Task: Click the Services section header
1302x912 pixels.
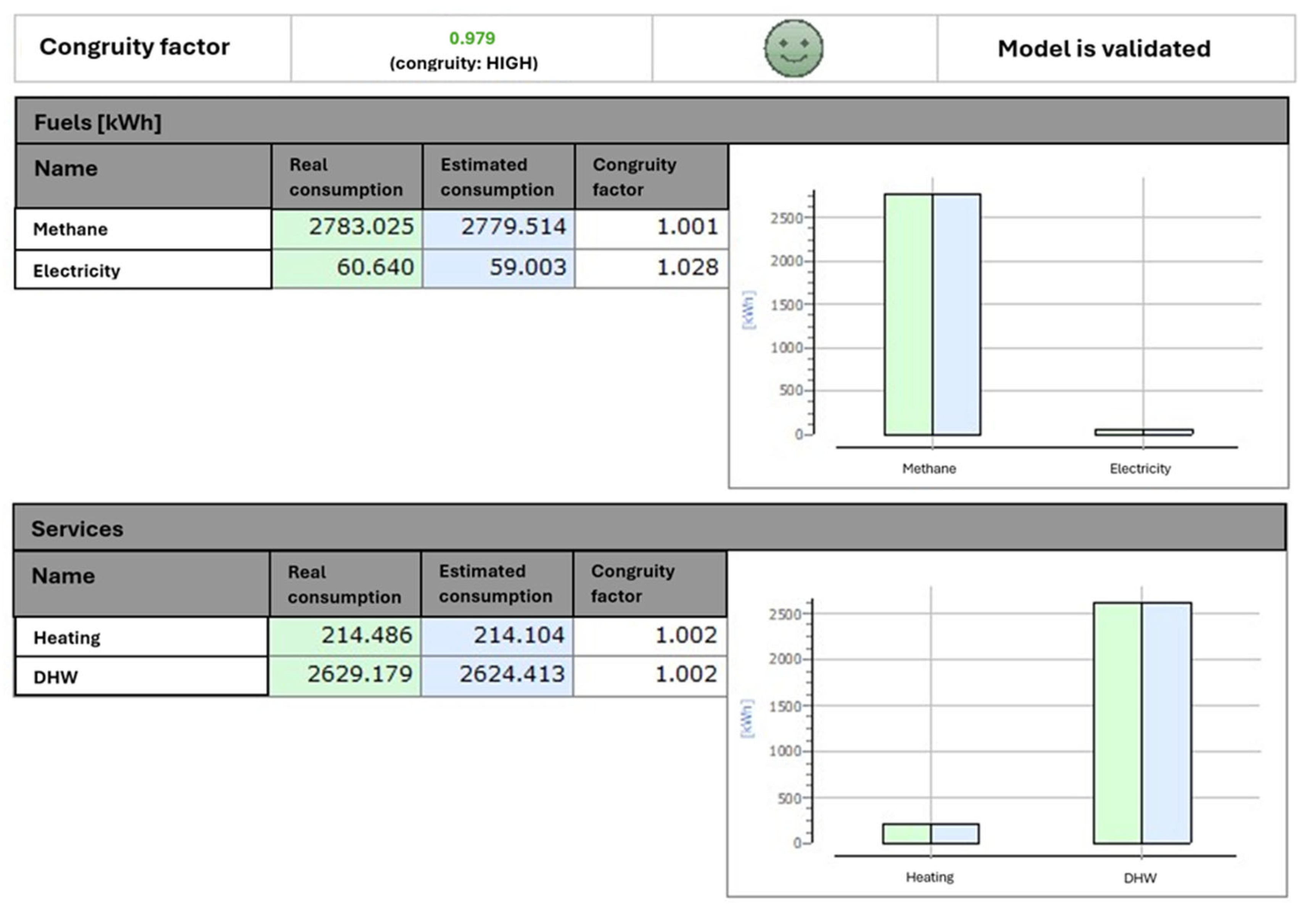Action: click(77, 529)
